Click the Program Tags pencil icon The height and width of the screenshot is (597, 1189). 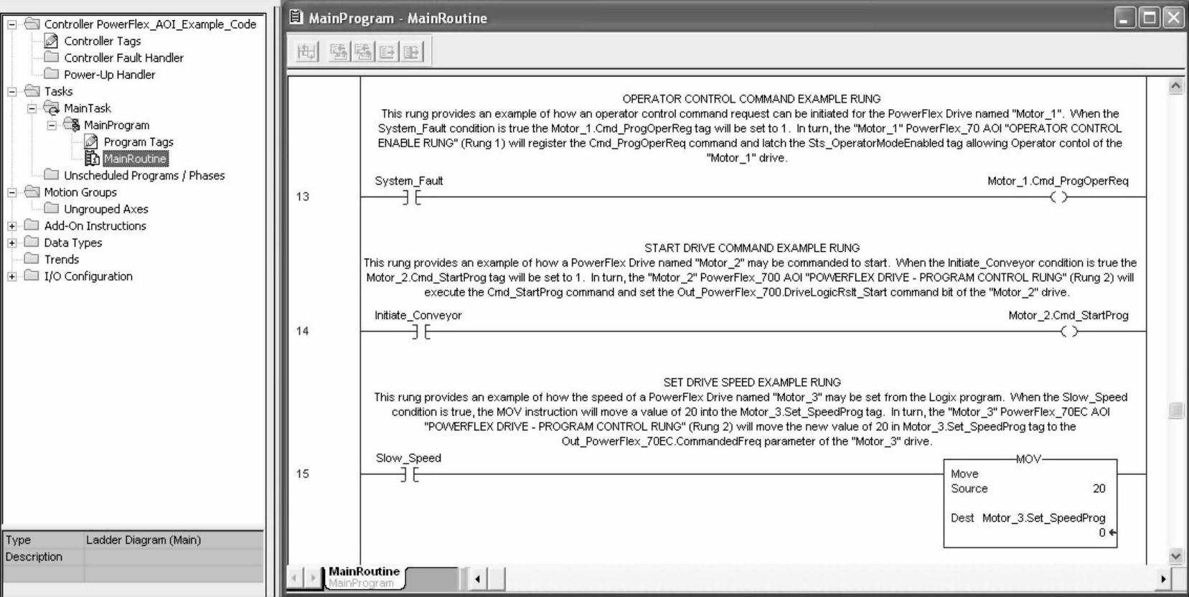tap(91, 141)
